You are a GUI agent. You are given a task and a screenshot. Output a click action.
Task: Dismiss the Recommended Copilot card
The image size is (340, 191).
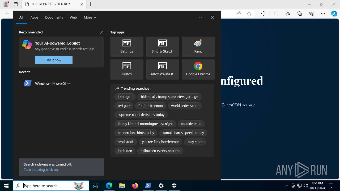(x=102, y=32)
